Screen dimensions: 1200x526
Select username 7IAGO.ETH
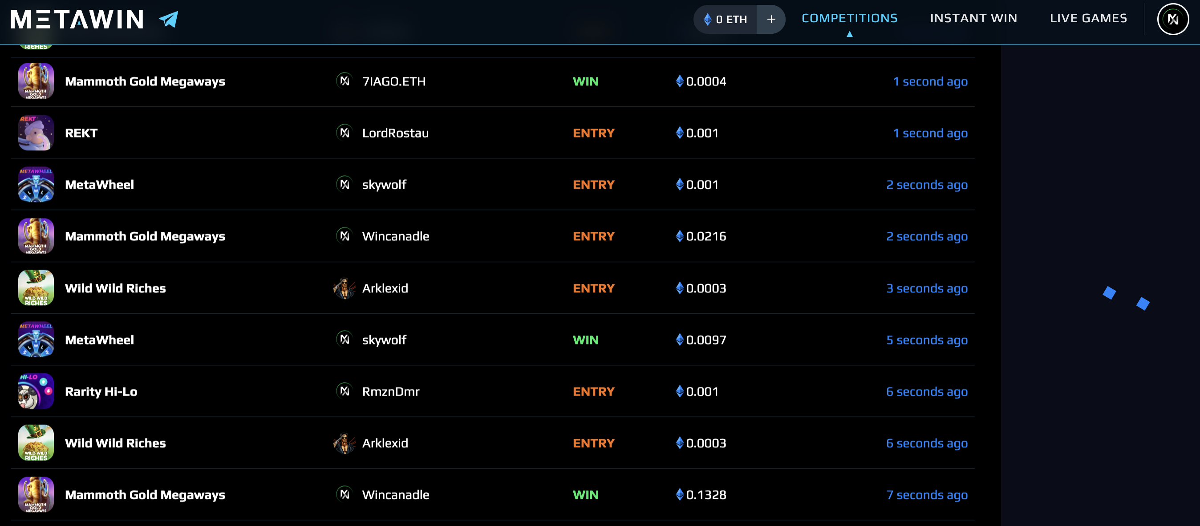point(393,81)
